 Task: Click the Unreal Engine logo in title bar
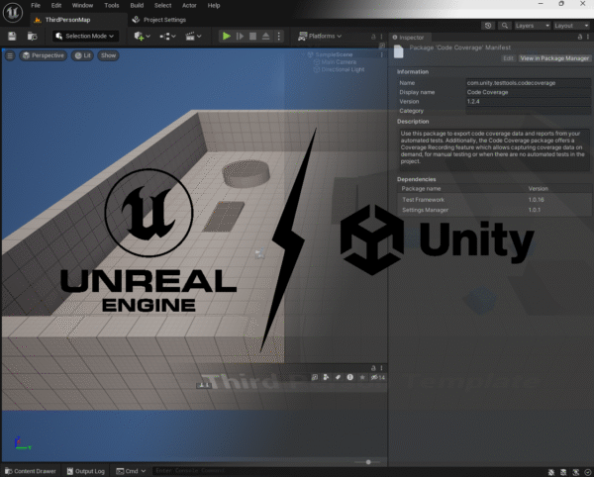[13, 11]
